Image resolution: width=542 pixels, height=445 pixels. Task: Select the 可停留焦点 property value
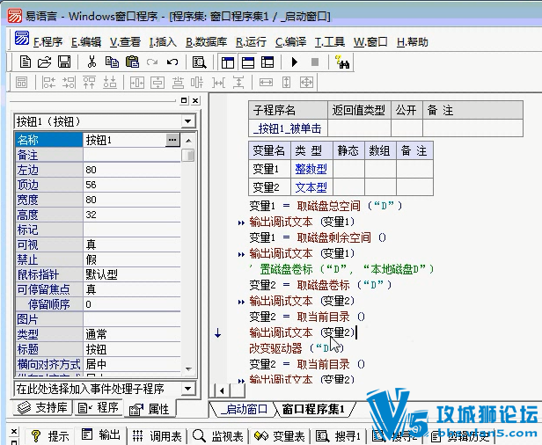132,289
